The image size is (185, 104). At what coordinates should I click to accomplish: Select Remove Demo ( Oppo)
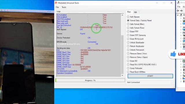(x=137, y=57)
